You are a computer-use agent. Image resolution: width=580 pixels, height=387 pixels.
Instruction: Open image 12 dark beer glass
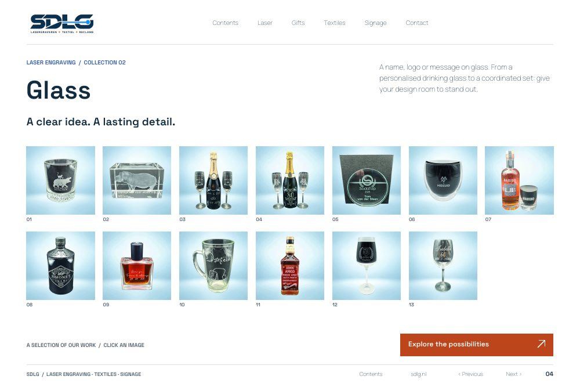click(x=367, y=266)
